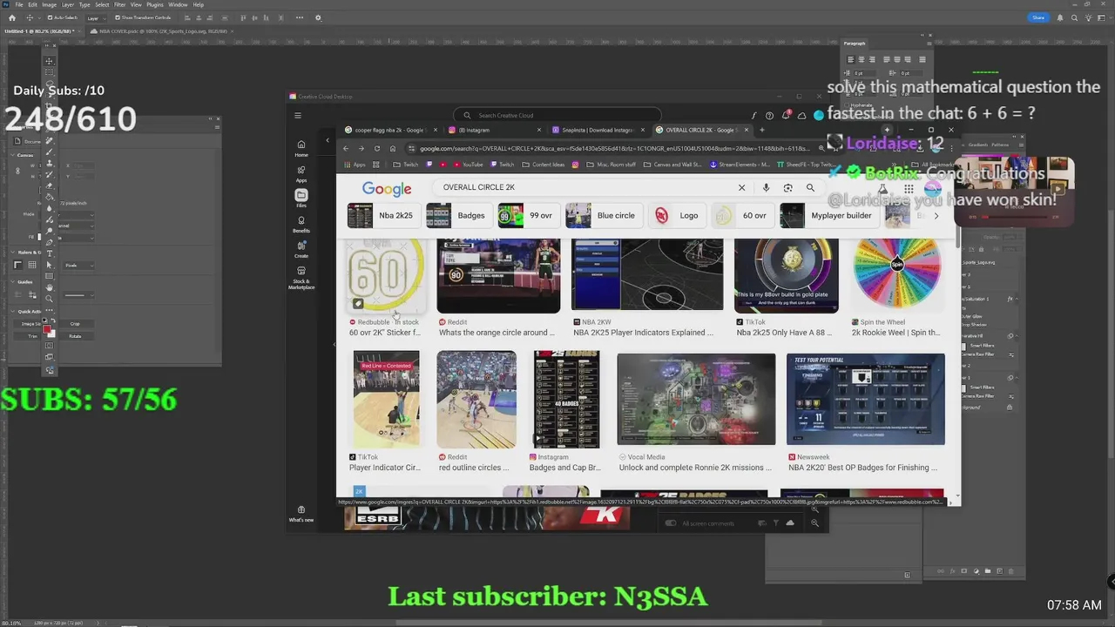This screenshot has height=627, width=1115.
Task: Open a new browser tab
Action: (x=761, y=130)
